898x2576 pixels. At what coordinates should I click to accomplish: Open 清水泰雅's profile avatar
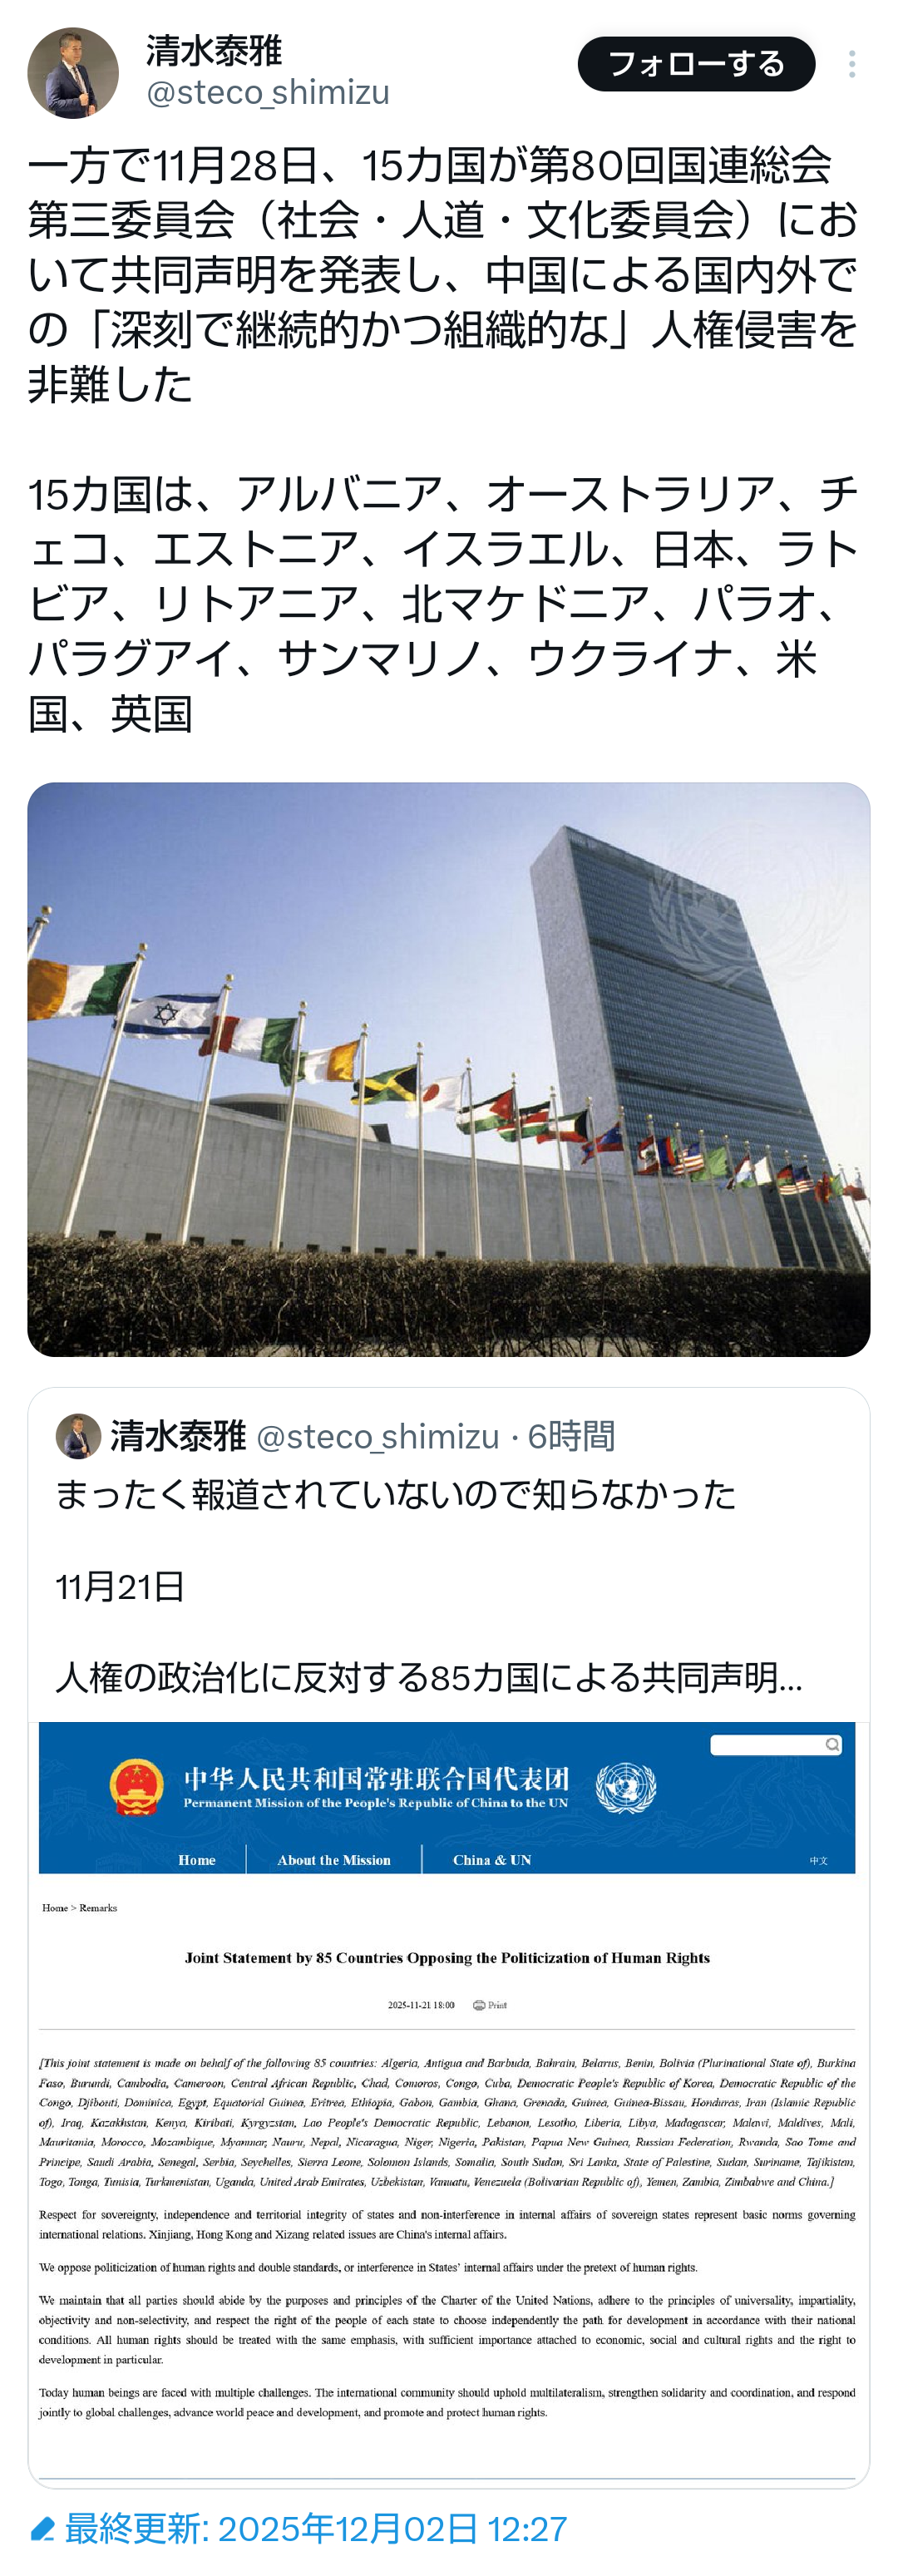[x=73, y=73]
